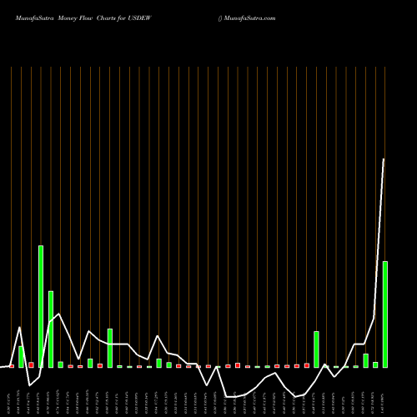Click the small green bar just before final bar
Screen dimensions: 417x417
click(375, 364)
